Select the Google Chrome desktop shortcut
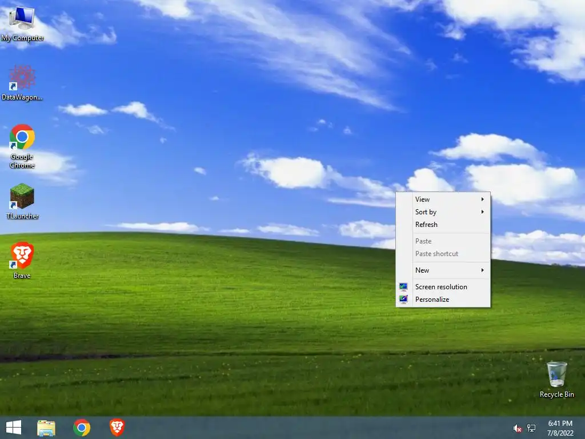The image size is (585, 439). 22,146
